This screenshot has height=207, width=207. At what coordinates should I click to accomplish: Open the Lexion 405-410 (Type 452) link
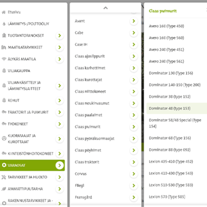[171, 162]
